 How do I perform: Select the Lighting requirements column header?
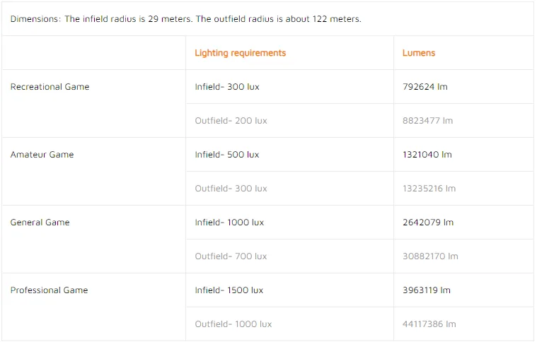[x=240, y=53]
